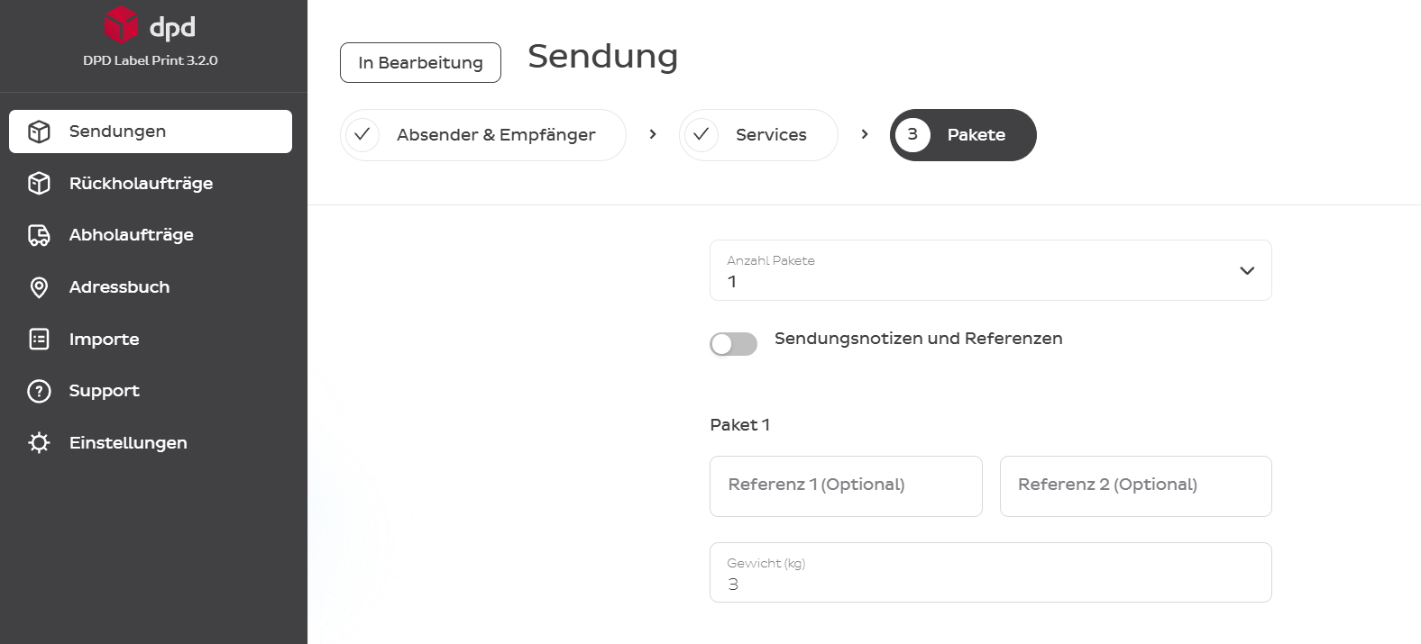Screen dimensions: 1421x644
Task: Click the In Bearbeitung status button
Action: pyautogui.click(x=420, y=62)
